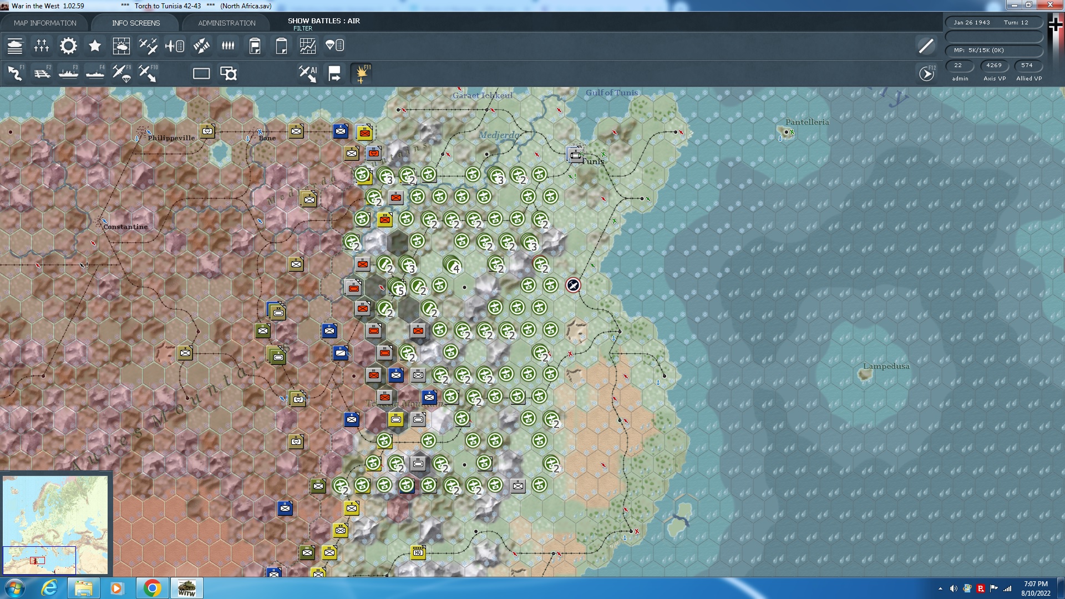Click the empty rectangle unit display icon
The image size is (1065, 599).
pyautogui.click(x=201, y=73)
